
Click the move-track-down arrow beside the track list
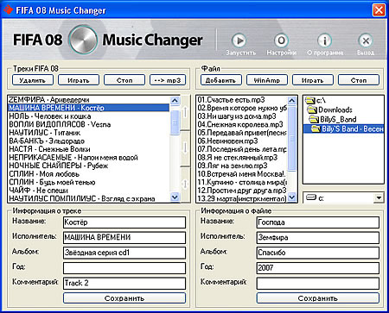[185, 148]
